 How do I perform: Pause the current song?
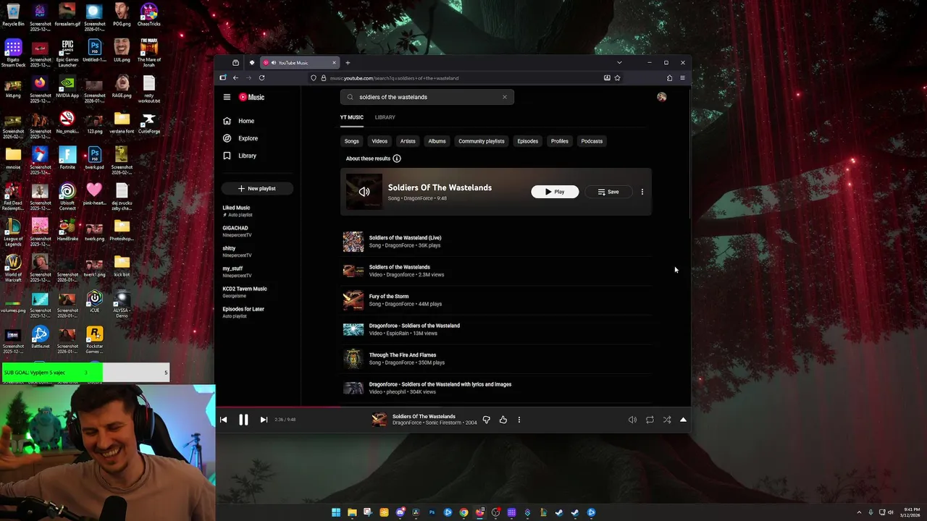click(x=243, y=420)
